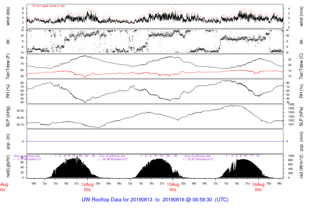The height and width of the screenshot is (212, 310).
Task: Click the '30.25' pressure axis value
Action: tap(20, 111)
